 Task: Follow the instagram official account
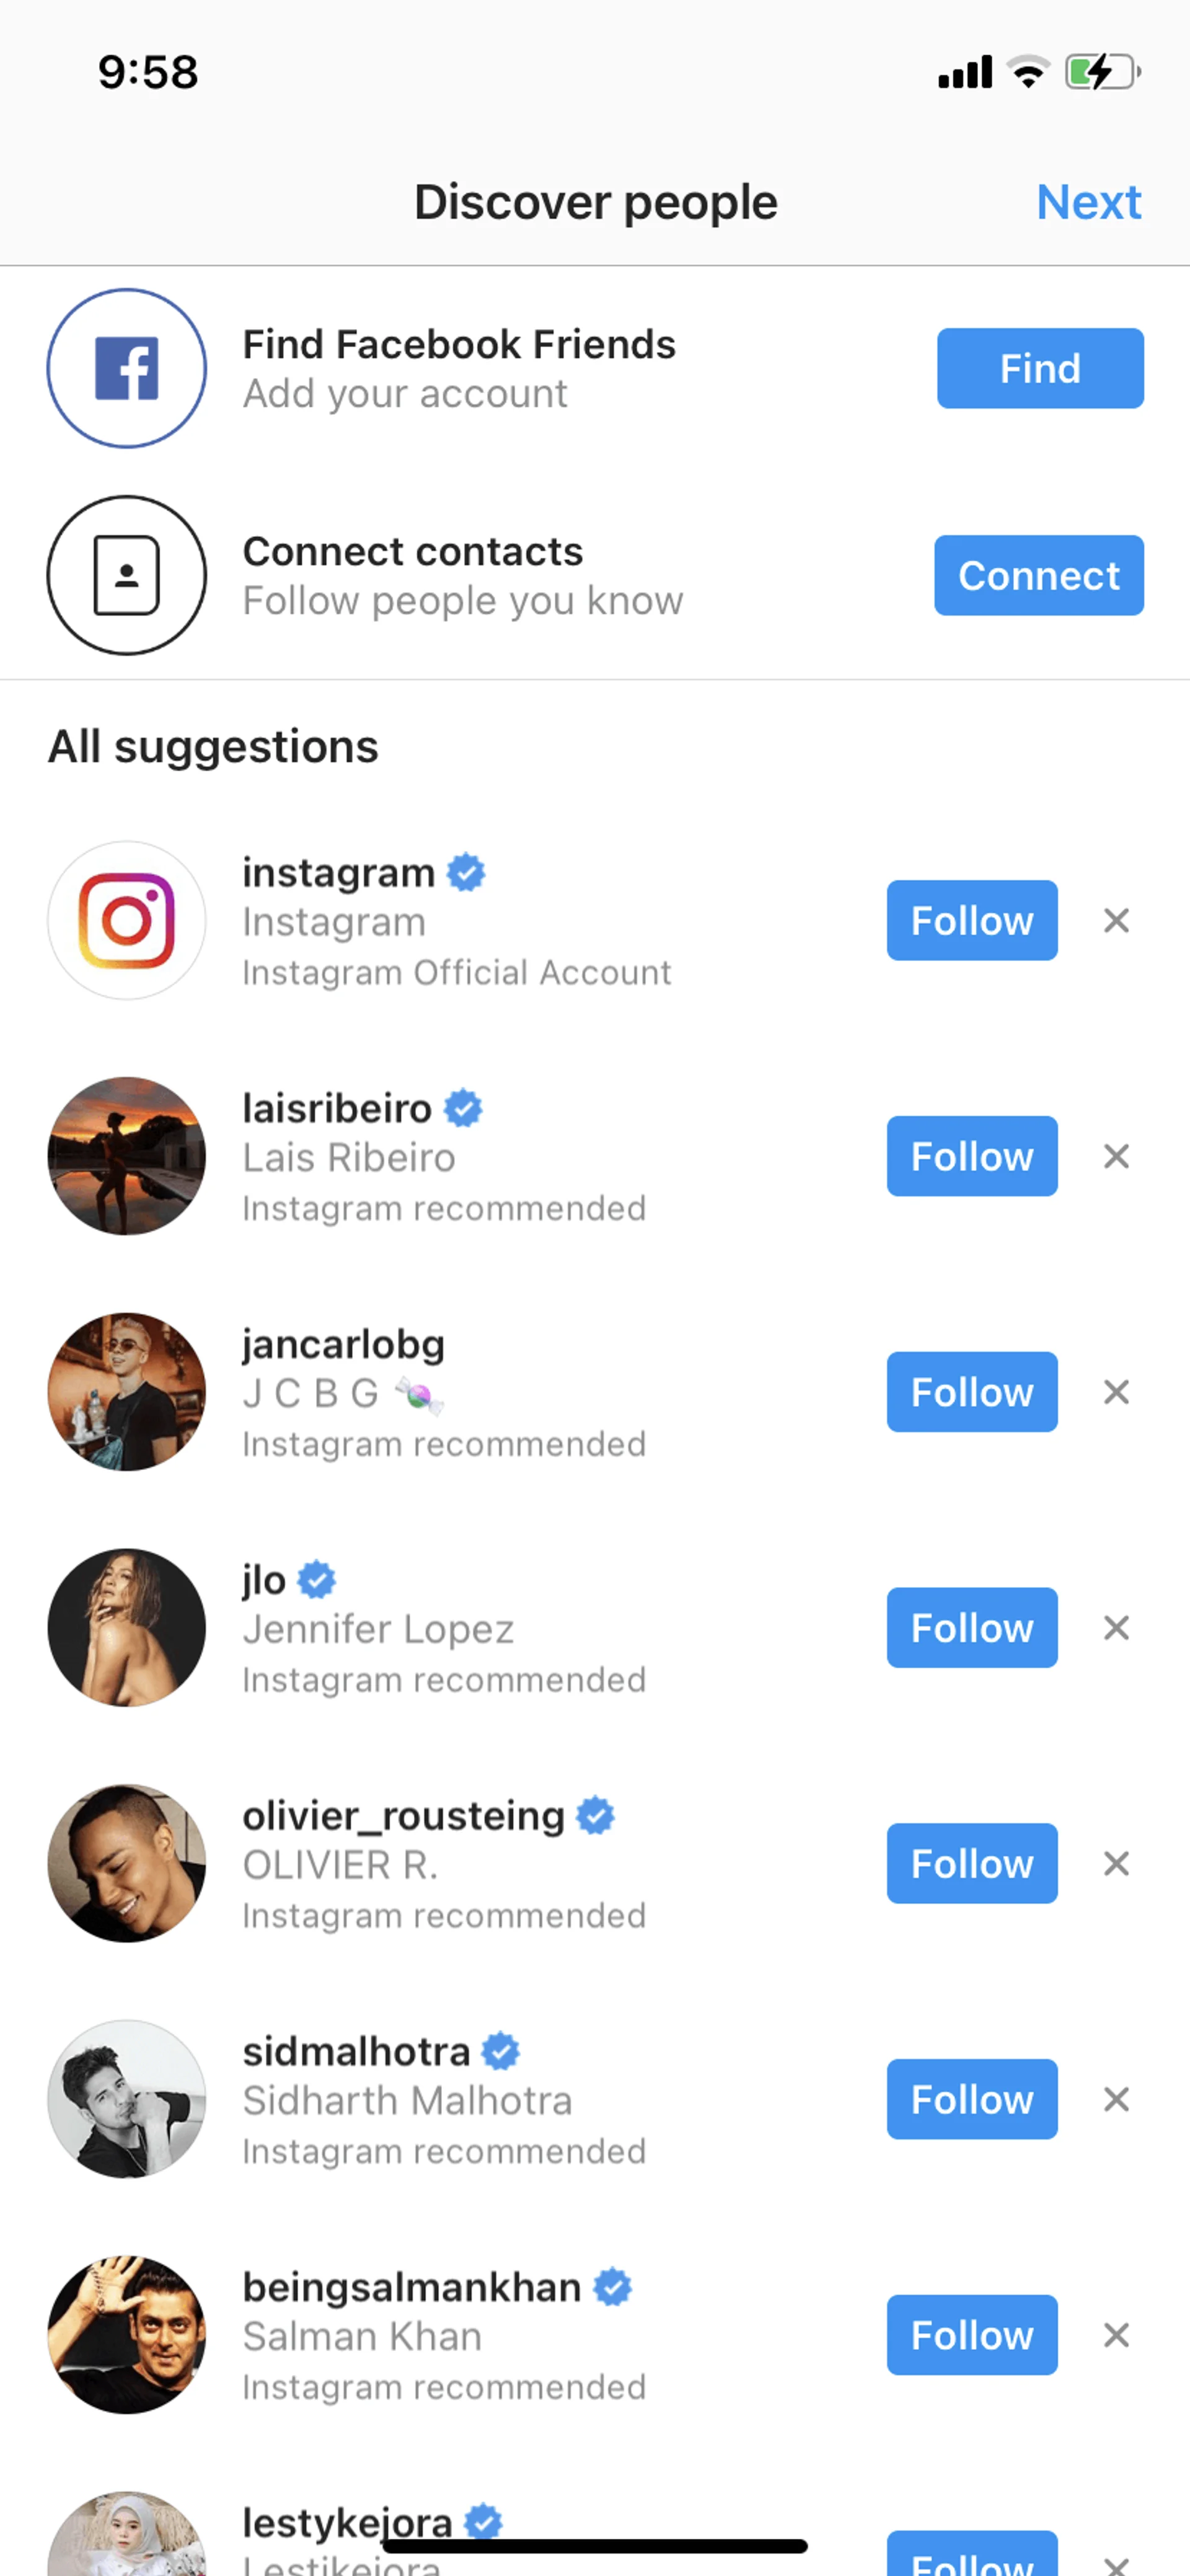tap(971, 920)
